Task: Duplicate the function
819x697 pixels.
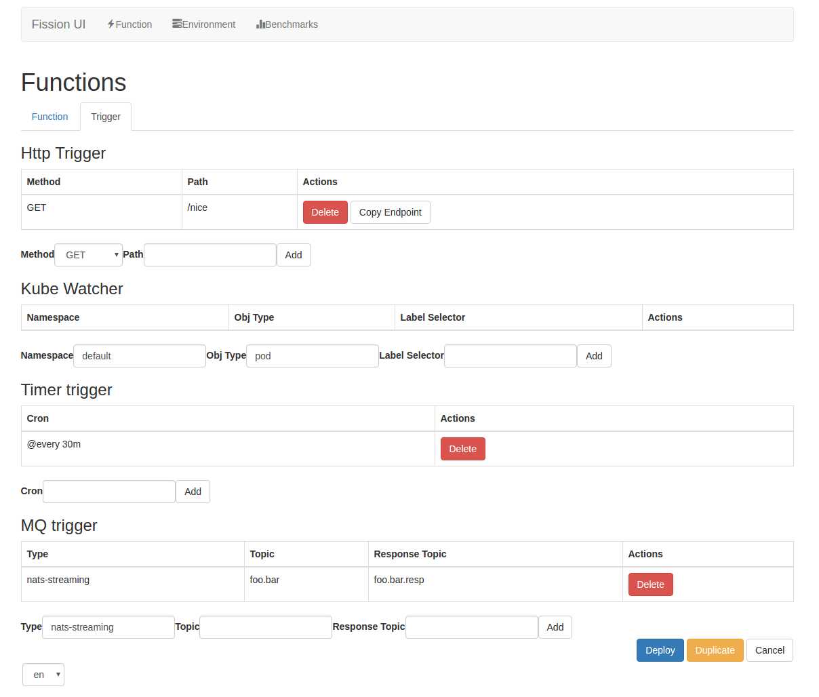Action: click(x=715, y=650)
